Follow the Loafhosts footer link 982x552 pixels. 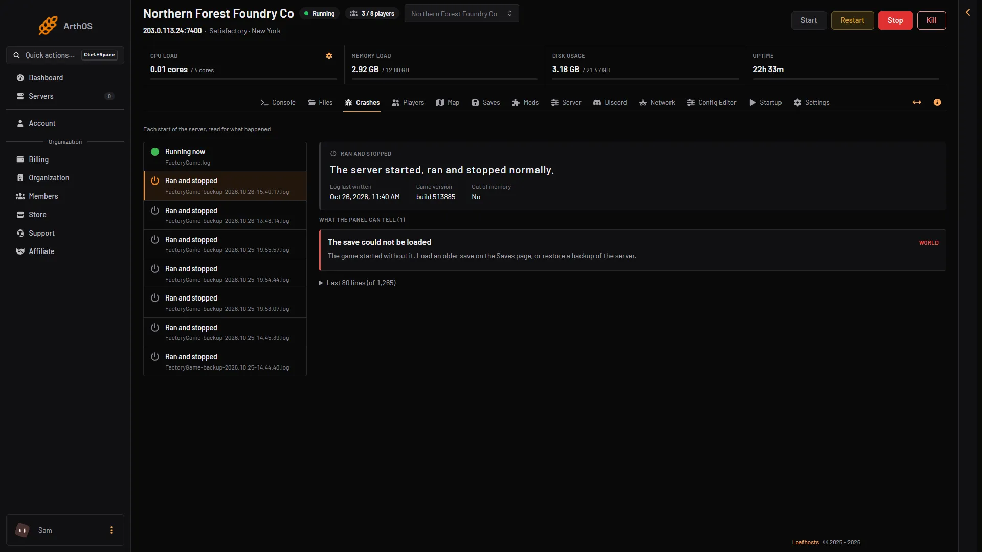805,542
